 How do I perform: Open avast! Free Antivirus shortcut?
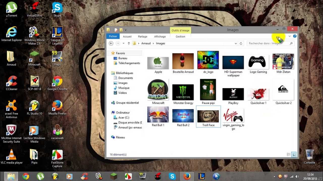coord(11,109)
